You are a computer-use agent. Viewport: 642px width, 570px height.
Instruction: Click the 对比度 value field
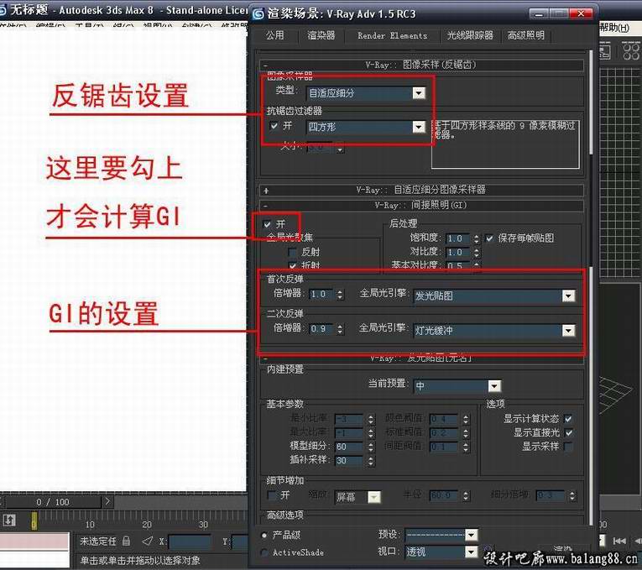pos(457,252)
